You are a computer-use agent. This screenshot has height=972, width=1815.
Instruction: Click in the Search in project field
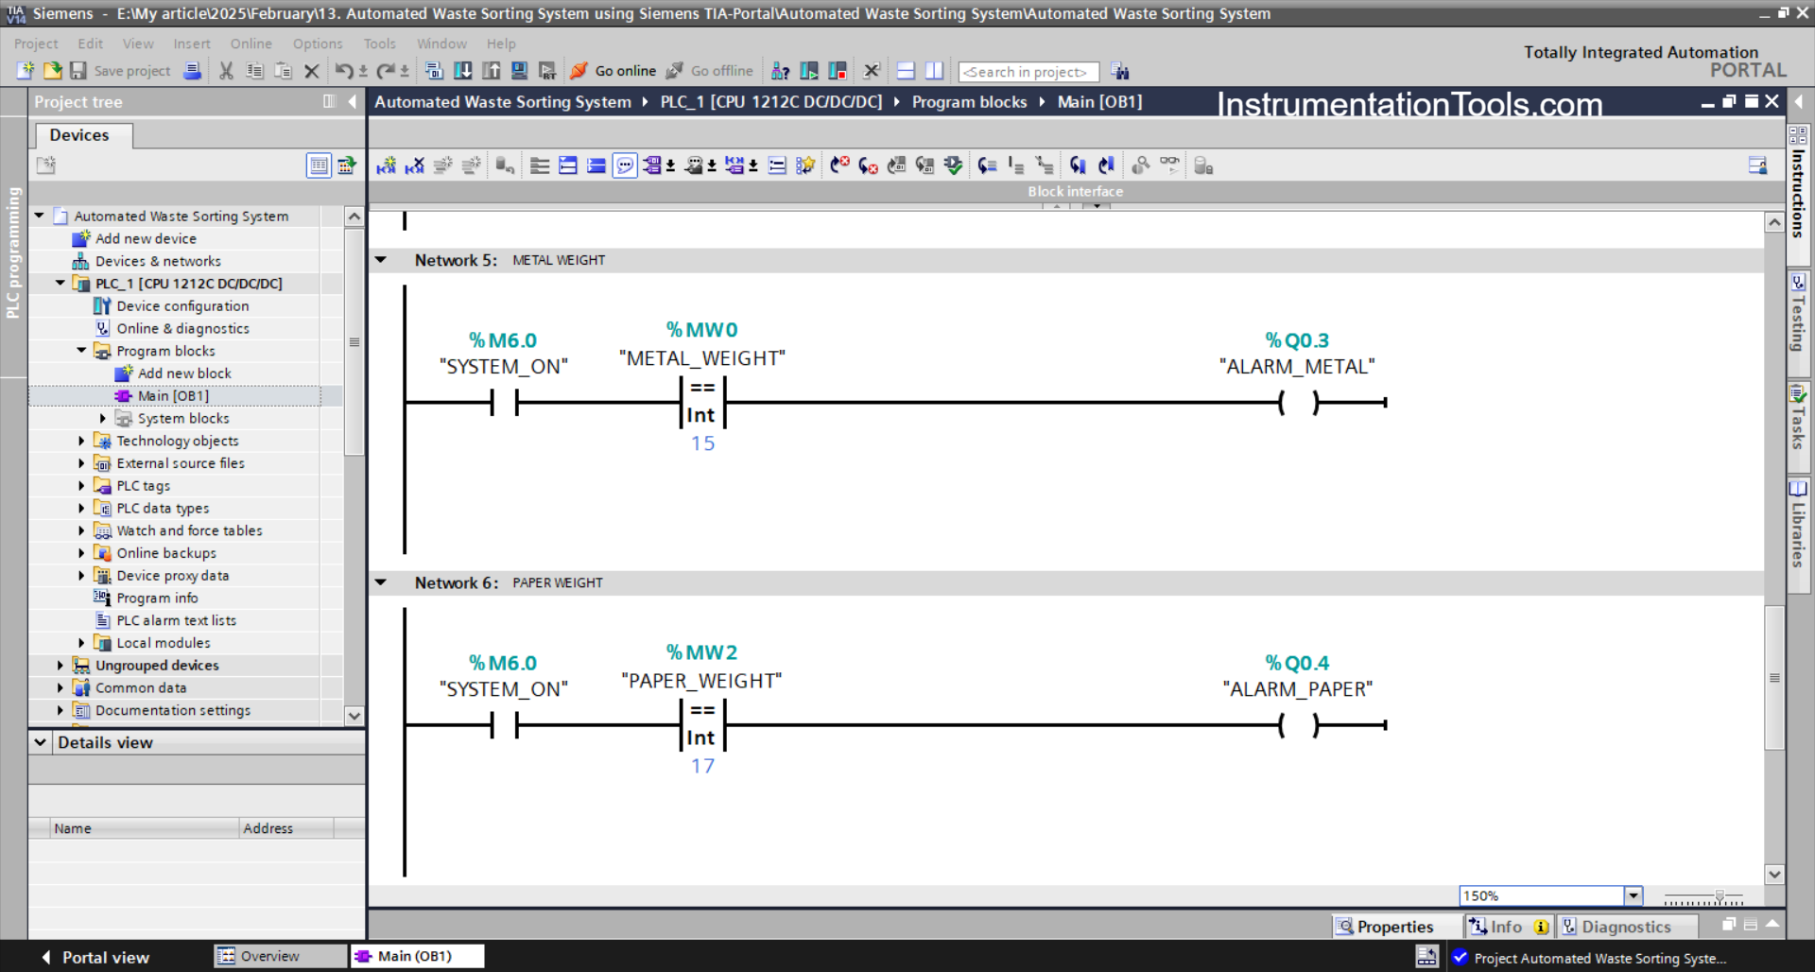[1028, 72]
